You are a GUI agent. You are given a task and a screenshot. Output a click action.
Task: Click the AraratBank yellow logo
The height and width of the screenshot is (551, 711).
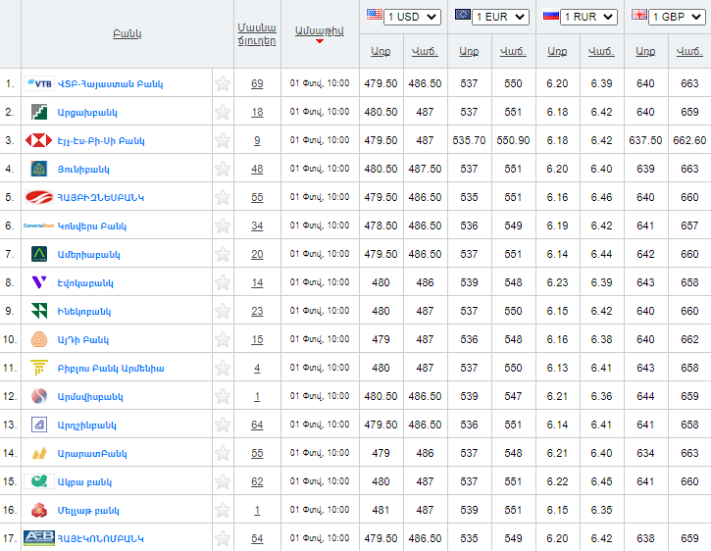(x=39, y=453)
